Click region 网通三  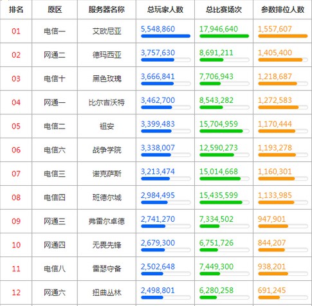55,222
